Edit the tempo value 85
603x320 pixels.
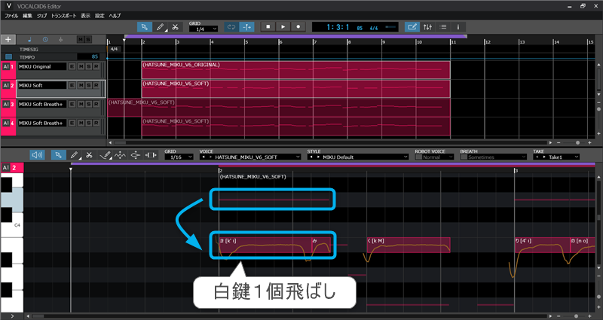pos(88,57)
